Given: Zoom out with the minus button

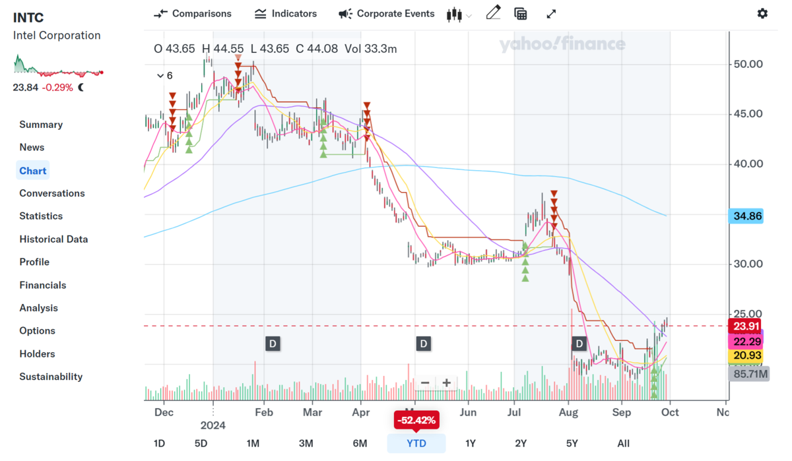Looking at the screenshot, I should [425, 383].
